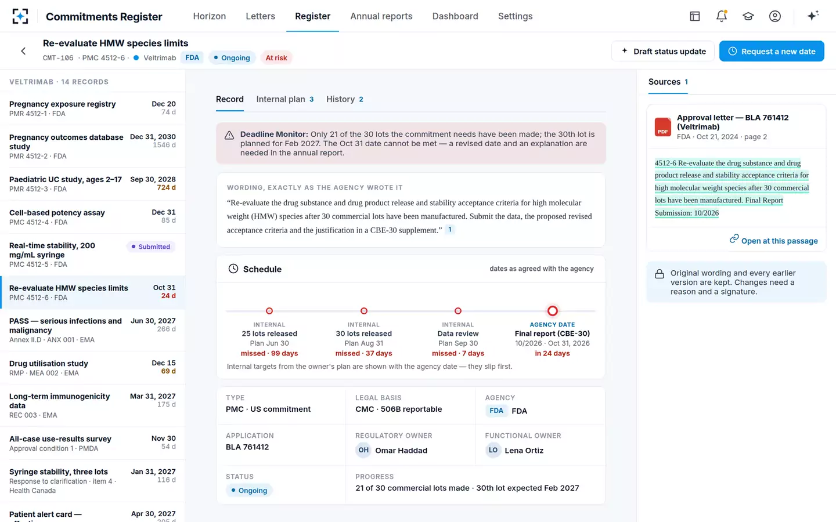
Task: Click the Ongoing badge in the header
Action: (x=232, y=57)
